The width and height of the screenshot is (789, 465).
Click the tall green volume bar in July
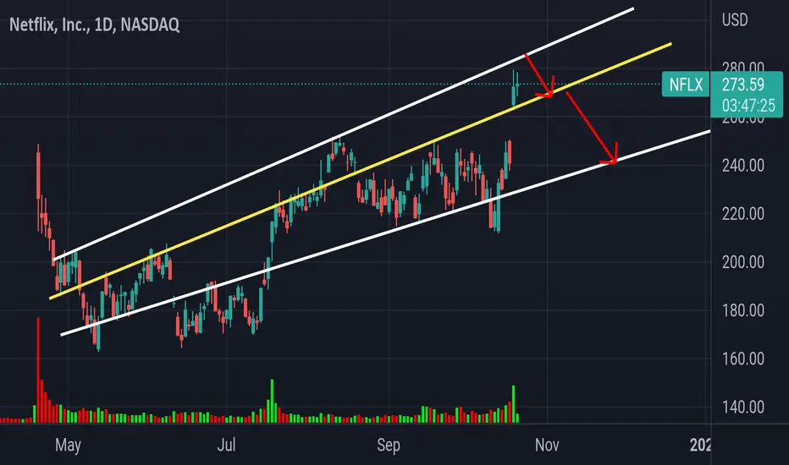[x=273, y=401]
